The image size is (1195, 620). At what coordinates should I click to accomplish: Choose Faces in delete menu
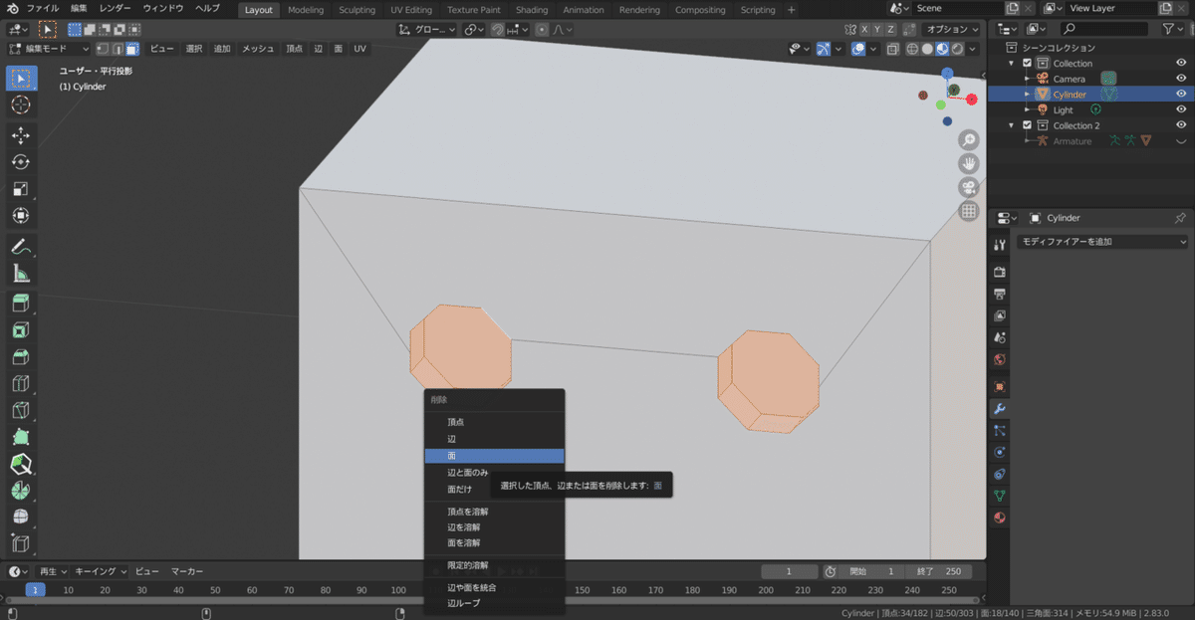tap(494, 456)
